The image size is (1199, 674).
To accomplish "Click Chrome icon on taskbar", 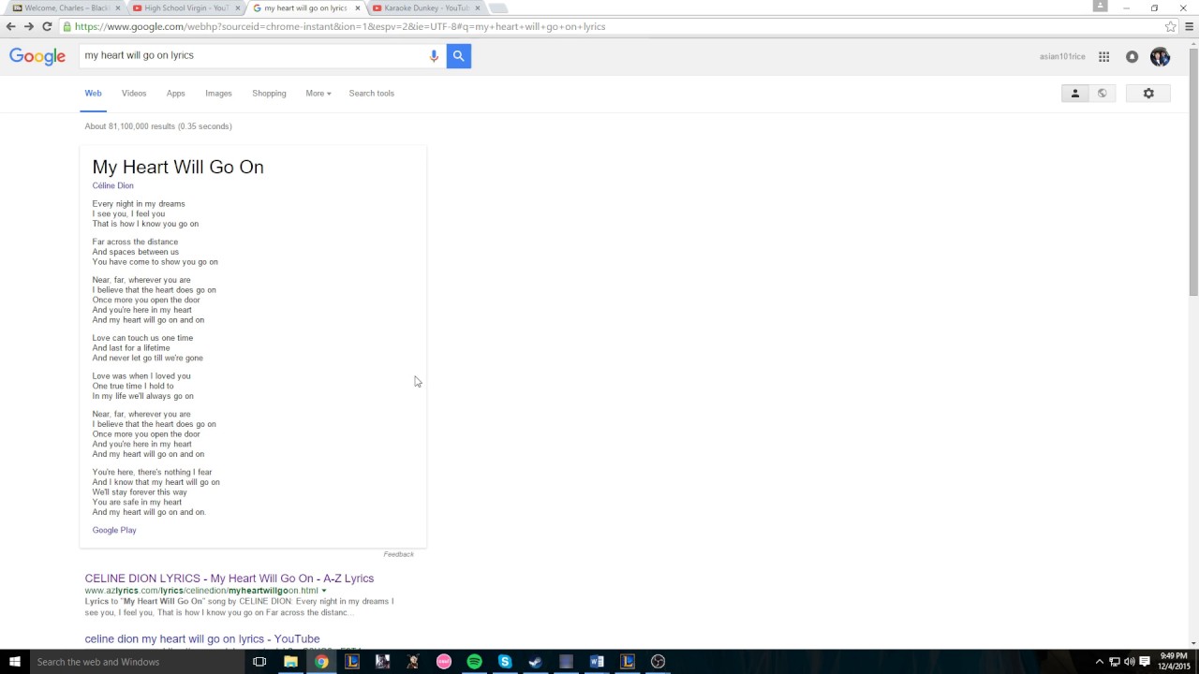I will pos(321,662).
